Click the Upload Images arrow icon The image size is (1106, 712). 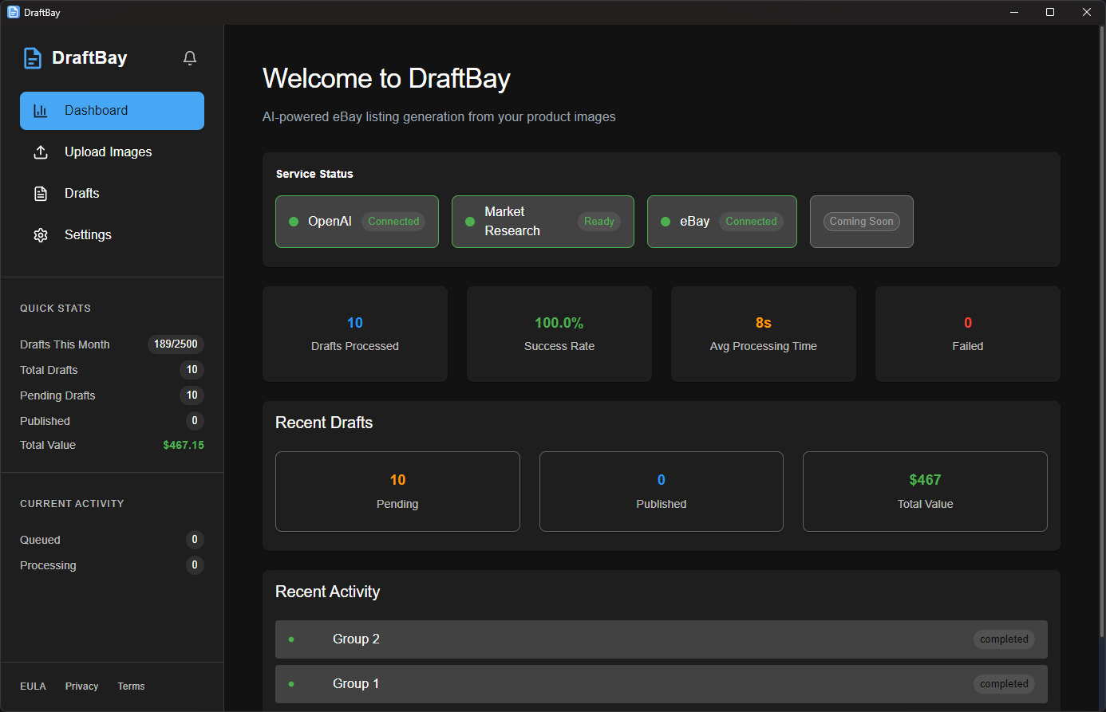[x=41, y=152]
